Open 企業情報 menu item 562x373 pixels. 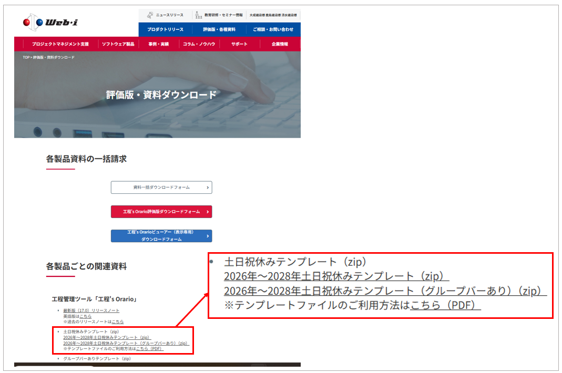pyautogui.click(x=280, y=44)
